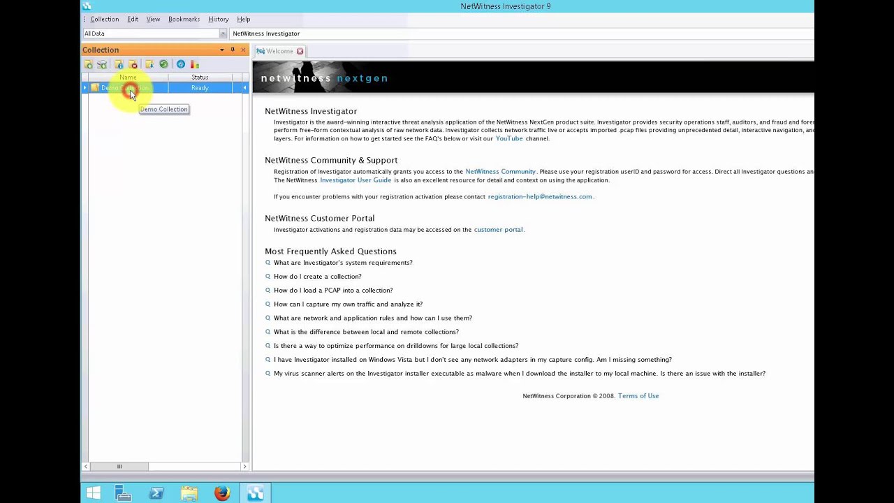Image resolution: width=894 pixels, height=503 pixels.
Task: Open FAQ on network and application rules
Action: tap(373, 318)
